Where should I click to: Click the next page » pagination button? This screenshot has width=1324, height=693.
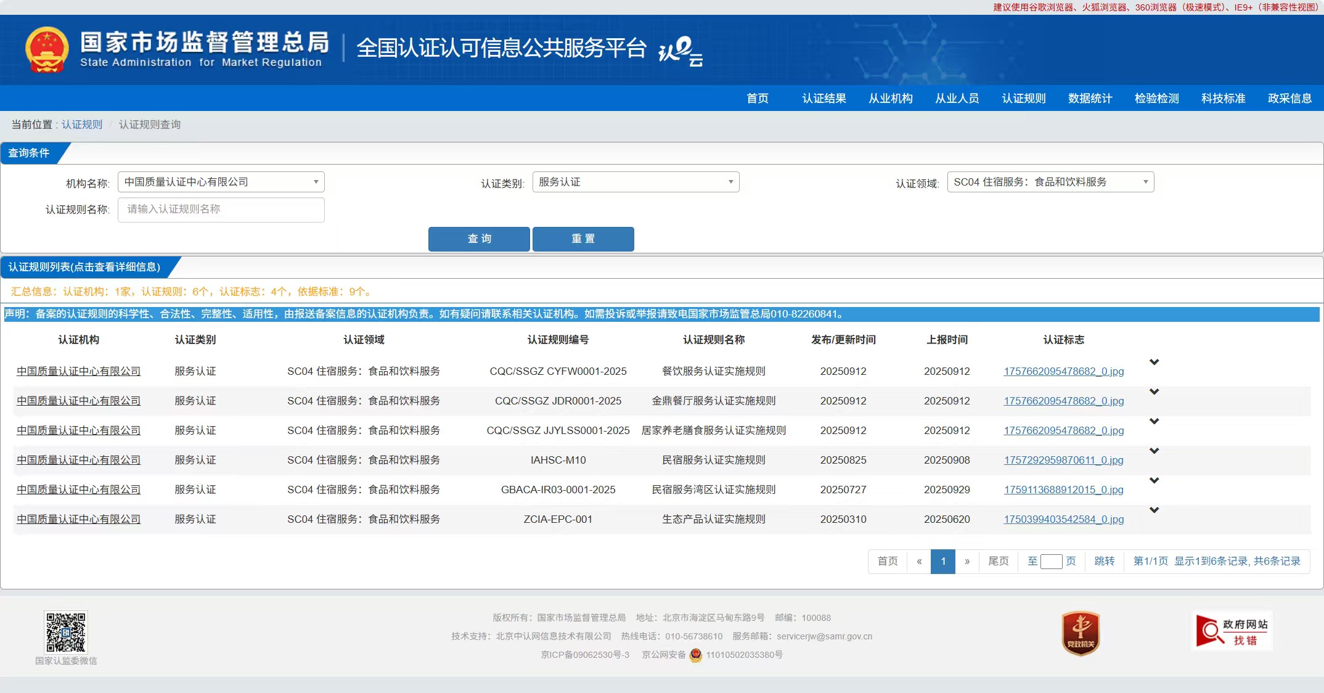click(x=967, y=562)
